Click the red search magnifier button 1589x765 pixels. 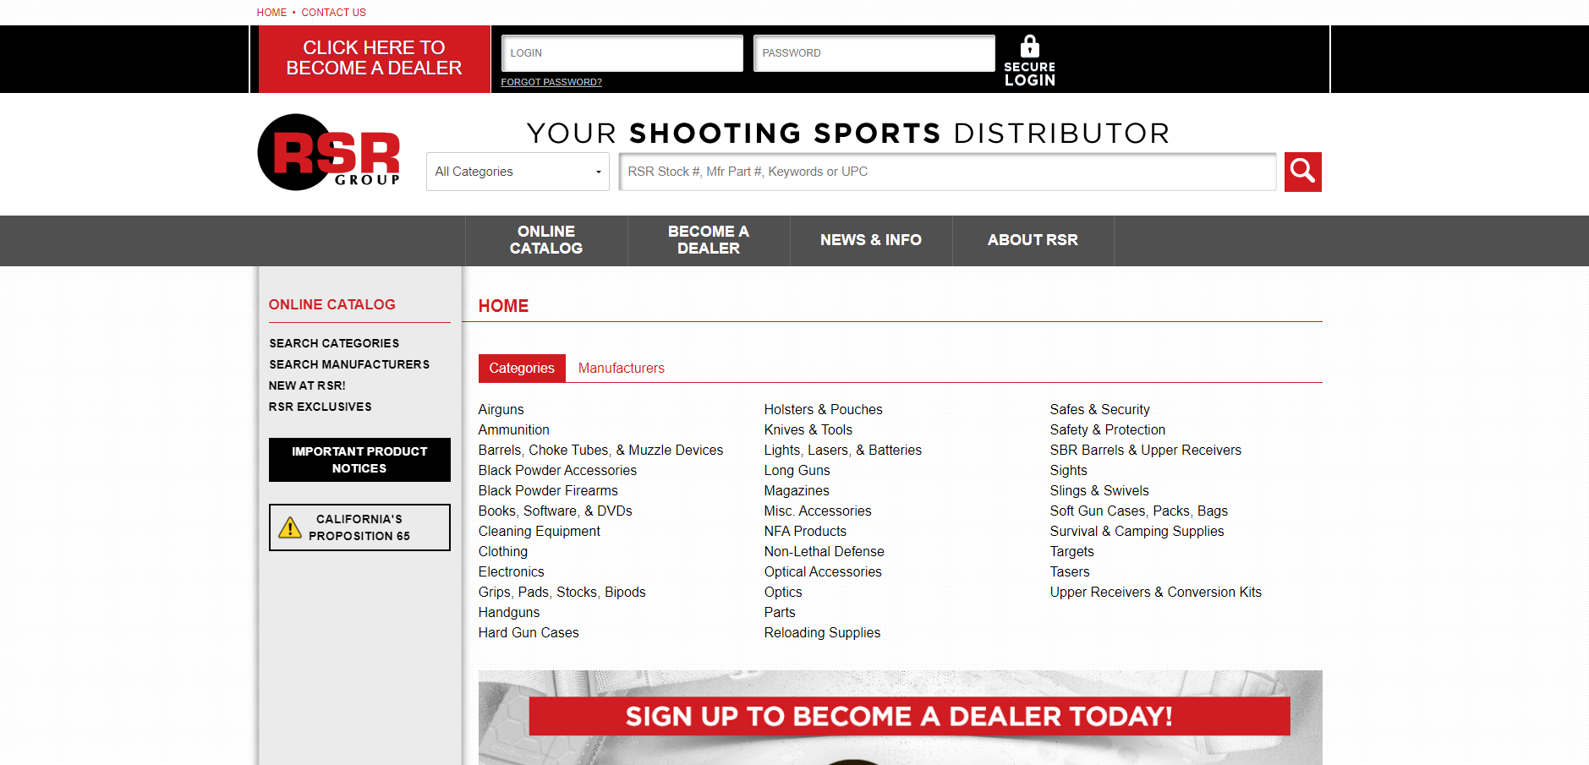click(x=1302, y=172)
